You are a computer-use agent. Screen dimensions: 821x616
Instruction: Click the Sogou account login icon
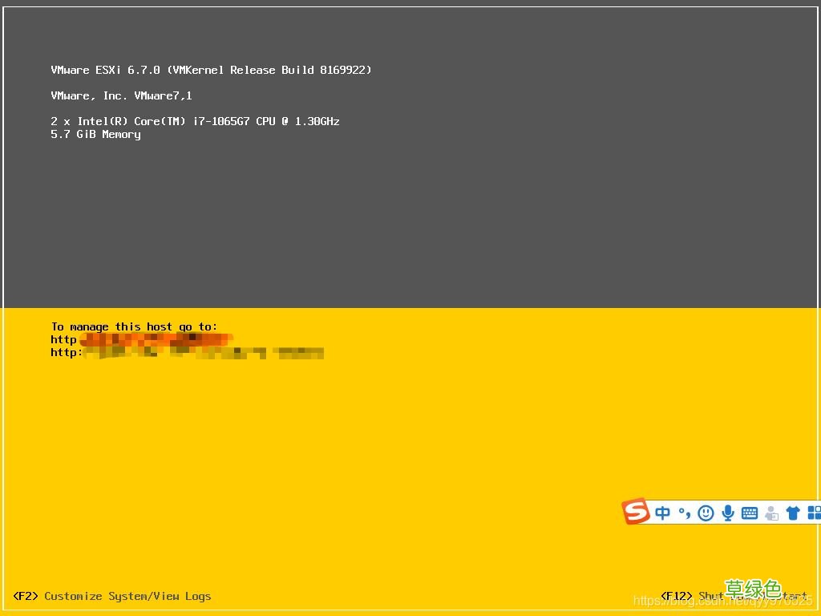tap(770, 513)
